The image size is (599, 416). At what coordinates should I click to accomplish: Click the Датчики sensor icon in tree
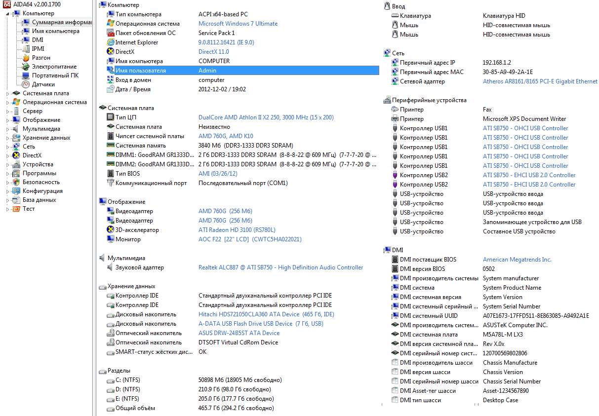pyautogui.click(x=26, y=84)
